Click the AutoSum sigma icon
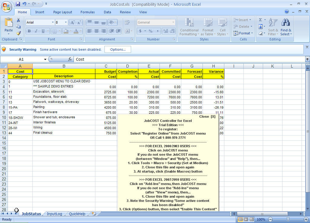Viewport: 310px width, 223px height. pos(261,20)
